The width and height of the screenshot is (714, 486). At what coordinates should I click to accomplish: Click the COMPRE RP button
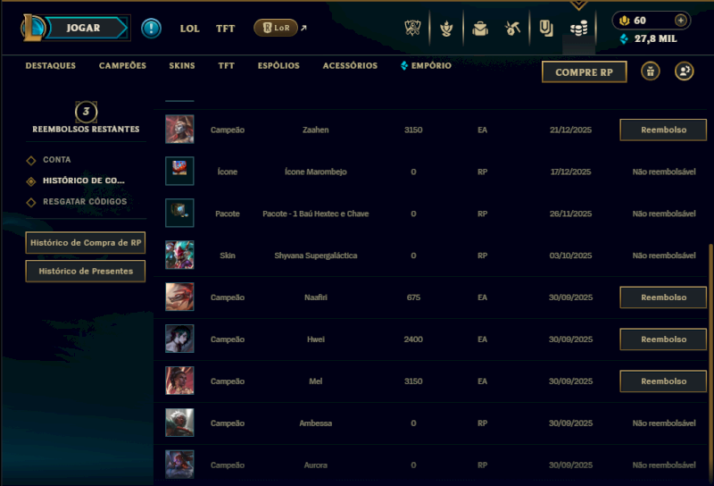(x=585, y=72)
